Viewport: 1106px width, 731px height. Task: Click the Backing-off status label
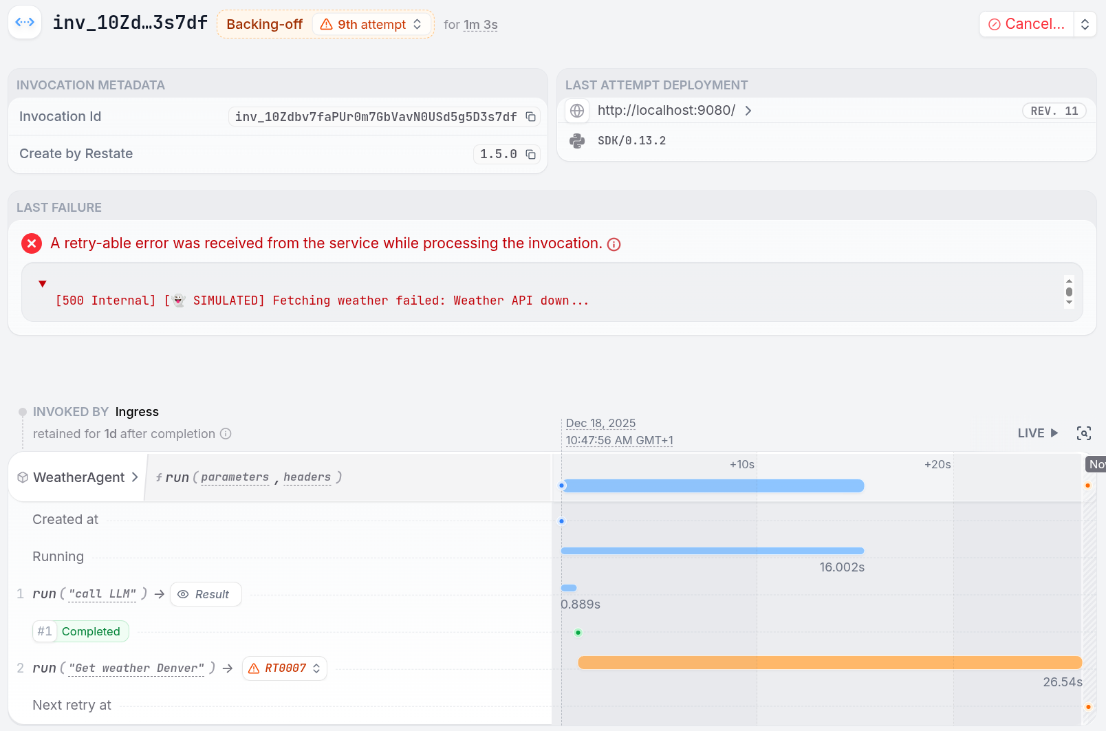264,25
